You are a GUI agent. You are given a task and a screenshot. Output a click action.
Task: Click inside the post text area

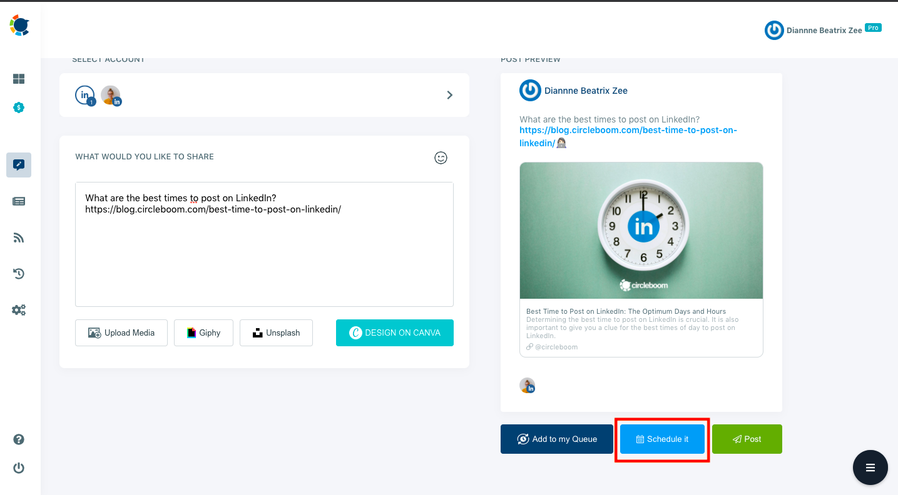(264, 244)
